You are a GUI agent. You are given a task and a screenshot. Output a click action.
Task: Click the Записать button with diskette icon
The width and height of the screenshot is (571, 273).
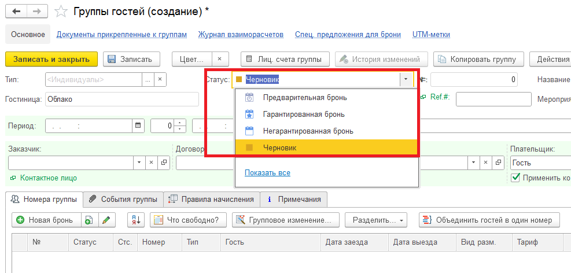(x=131, y=60)
